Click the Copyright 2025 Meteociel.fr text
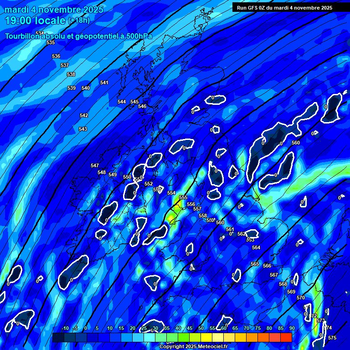This screenshot has width=350, height=350. click(x=193, y=347)
